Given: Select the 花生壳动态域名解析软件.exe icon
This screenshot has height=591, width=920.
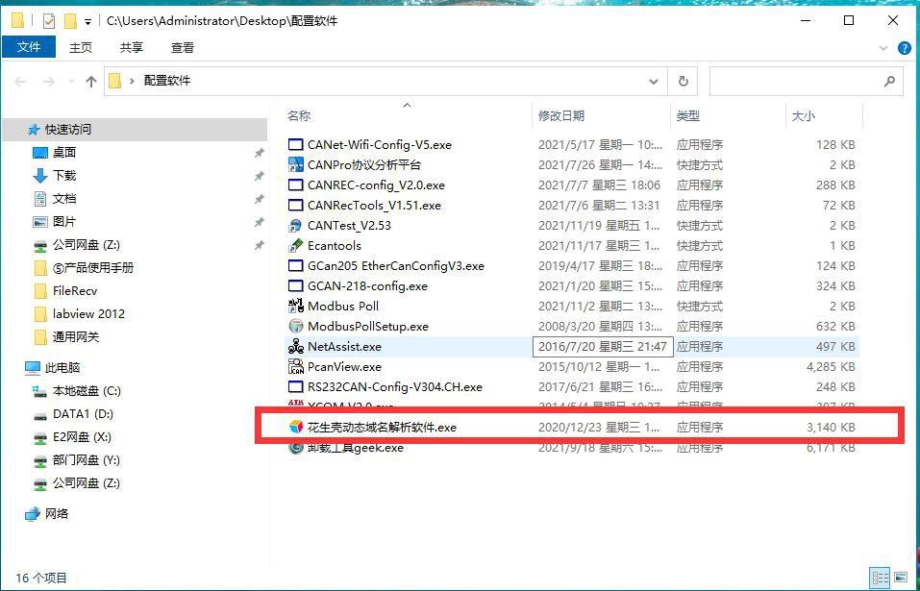Looking at the screenshot, I should (x=296, y=428).
